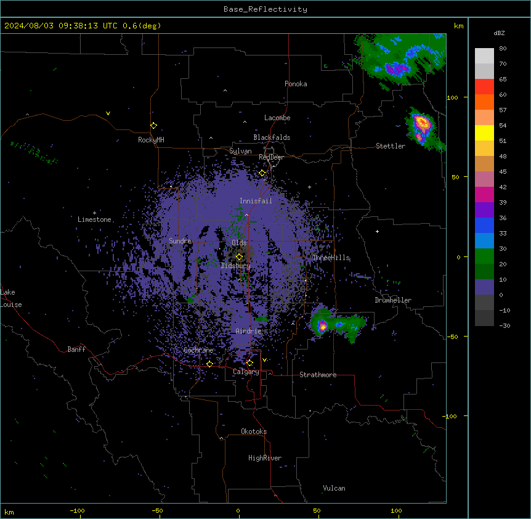Click the Okotoks label
Screen dimensions: 531x519
pyautogui.click(x=254, y=431)
